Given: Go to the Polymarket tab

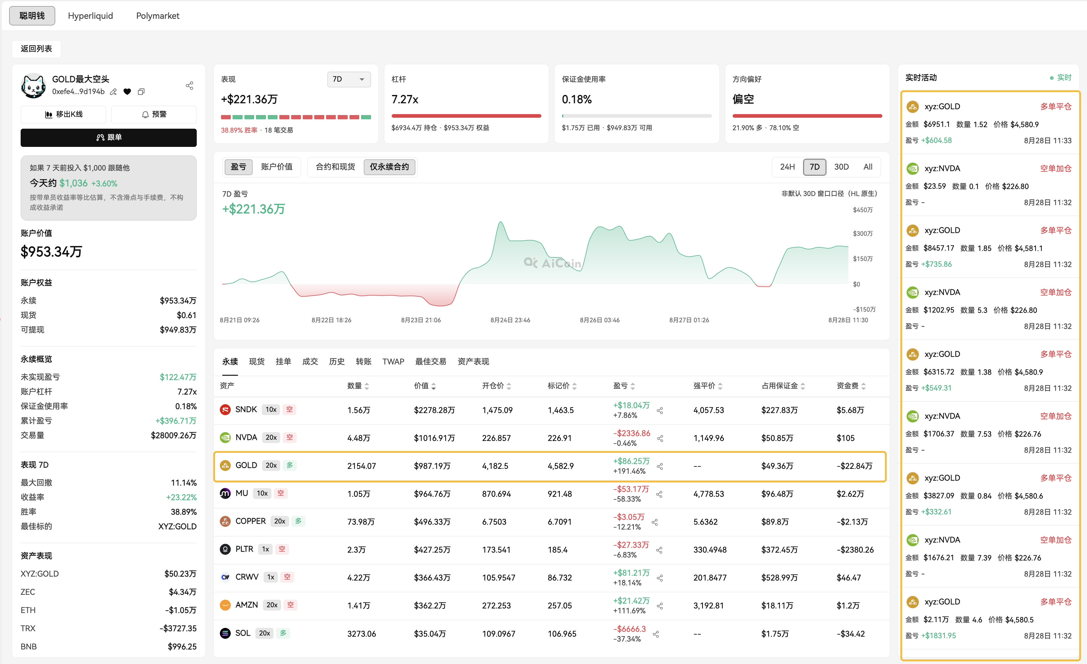Looking at the screenshot, I should (x=158, y=16).
